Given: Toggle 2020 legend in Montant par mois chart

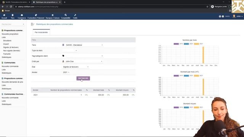Looking at the screenshot, I should coord(188,76).
